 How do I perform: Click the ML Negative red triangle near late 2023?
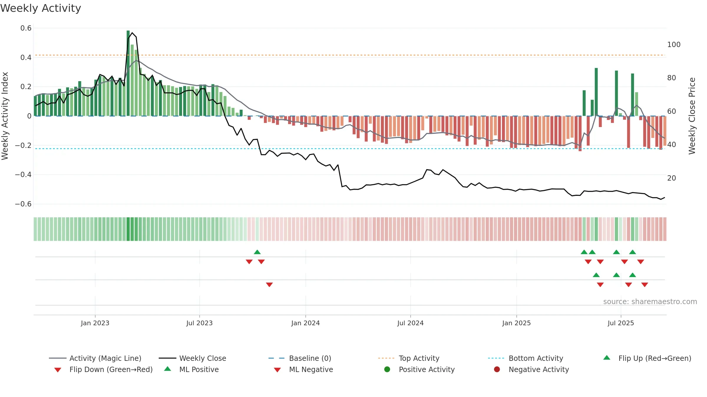269,285
